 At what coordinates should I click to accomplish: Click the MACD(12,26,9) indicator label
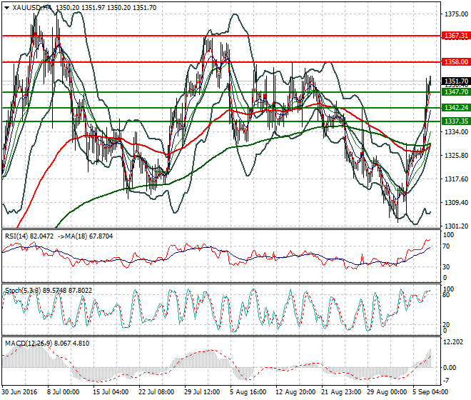coord(25,344)
